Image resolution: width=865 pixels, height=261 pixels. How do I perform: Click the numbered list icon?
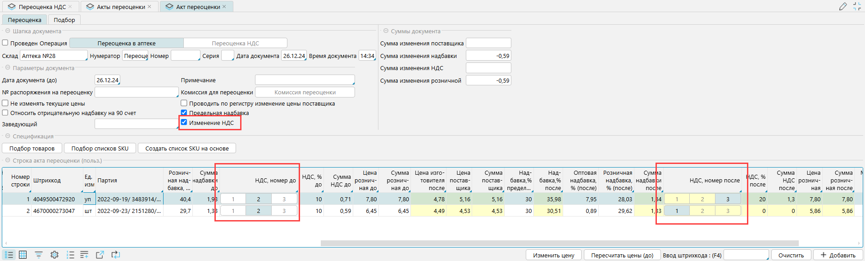pyautogui.click(x=70, y=255)
